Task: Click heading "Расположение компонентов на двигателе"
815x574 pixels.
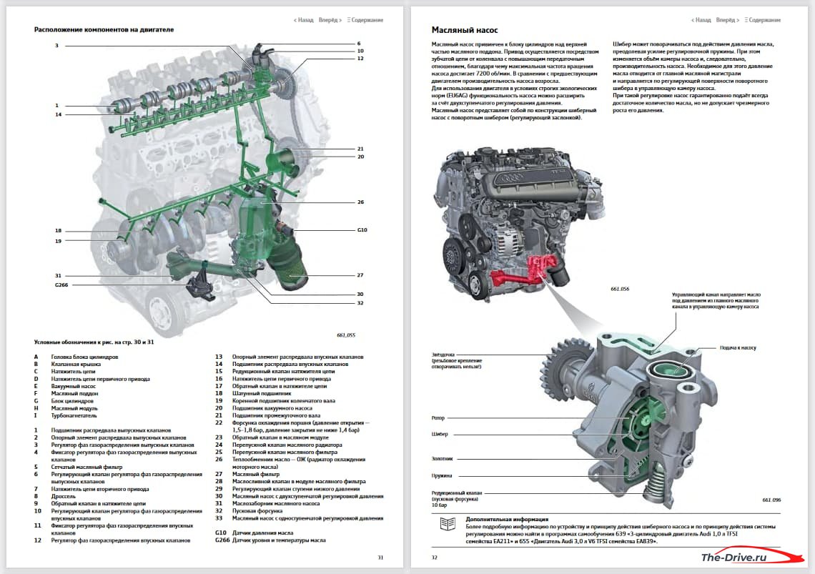Action: [x=104, y=29]
